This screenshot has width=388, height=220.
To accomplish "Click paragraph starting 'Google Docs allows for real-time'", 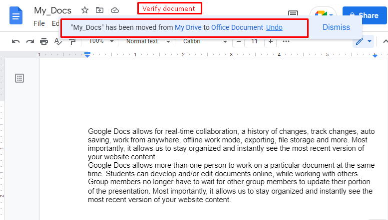I will (231, 144).
